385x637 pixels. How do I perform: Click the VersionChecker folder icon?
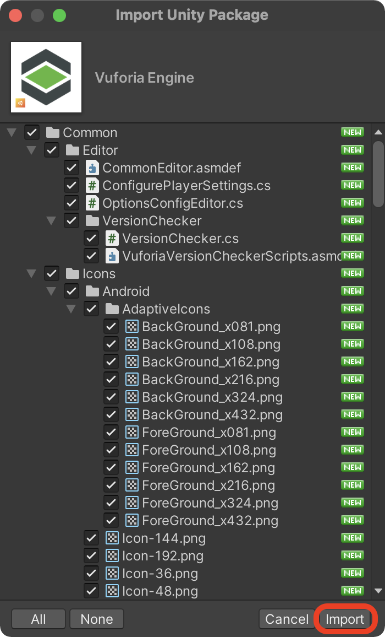click(x=92, y=220)
